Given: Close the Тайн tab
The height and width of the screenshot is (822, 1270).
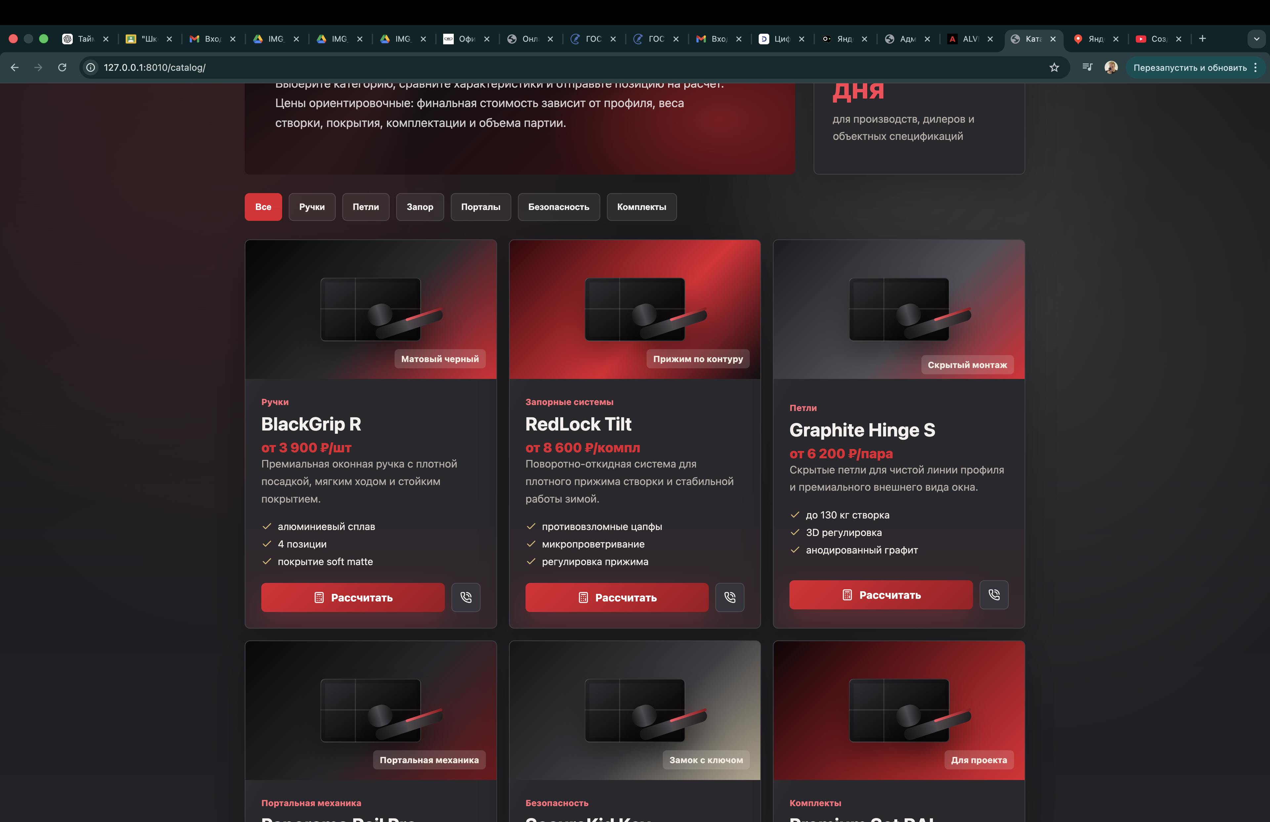Looking at the screenshot, I should (x=106, y=39).
